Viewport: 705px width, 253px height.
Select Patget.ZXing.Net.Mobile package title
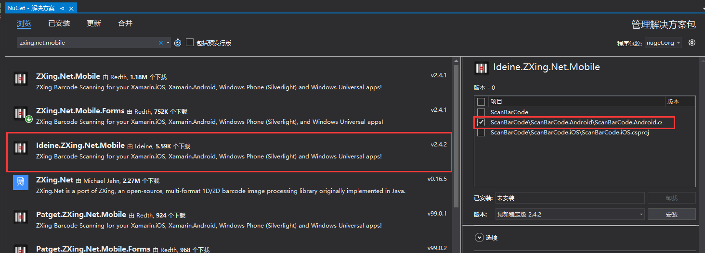click(x=81, y=214)
